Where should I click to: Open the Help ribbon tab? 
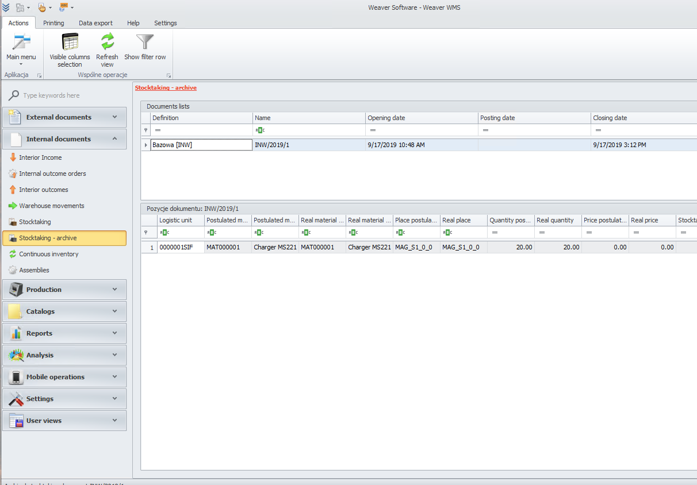[133, 23]
